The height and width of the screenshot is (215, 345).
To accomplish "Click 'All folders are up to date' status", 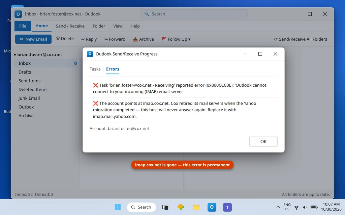I will 306,195.
